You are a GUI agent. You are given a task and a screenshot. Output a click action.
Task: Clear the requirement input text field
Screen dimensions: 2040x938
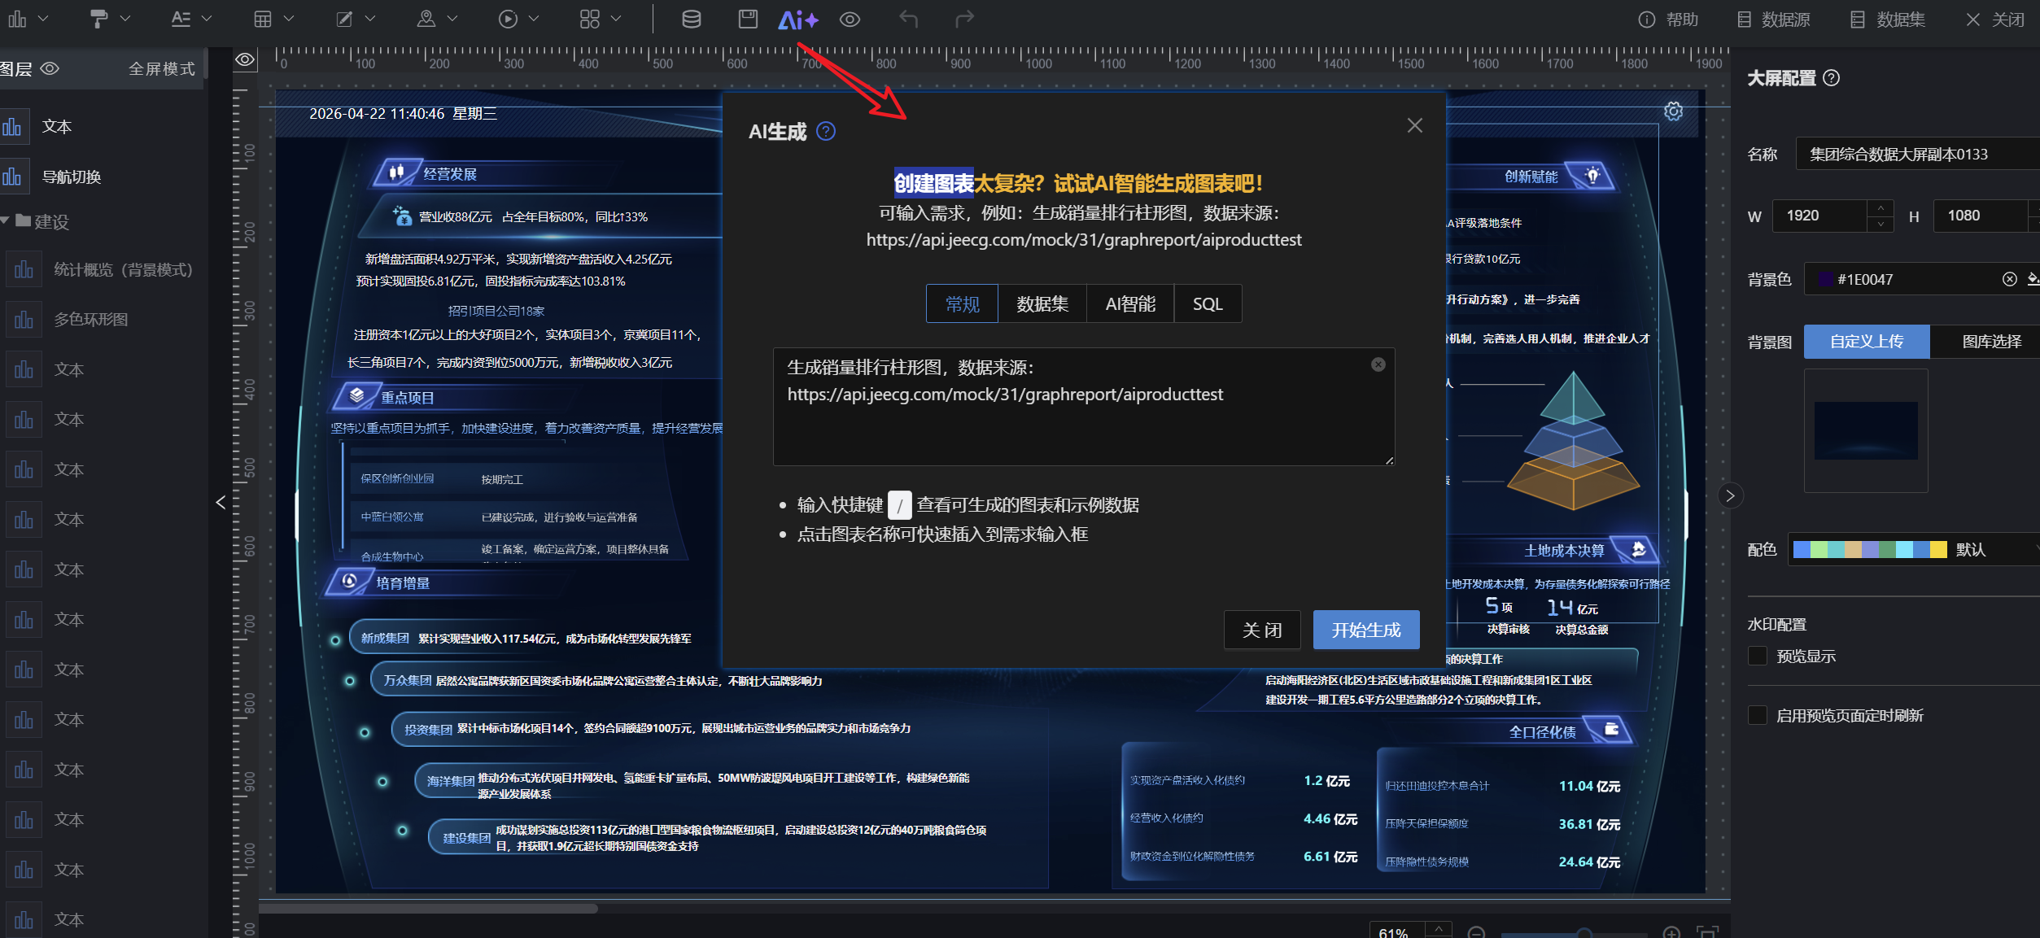(x=1377, y=364)
